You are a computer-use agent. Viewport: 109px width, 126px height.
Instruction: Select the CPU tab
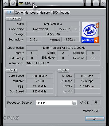click(x=9, y=12)
